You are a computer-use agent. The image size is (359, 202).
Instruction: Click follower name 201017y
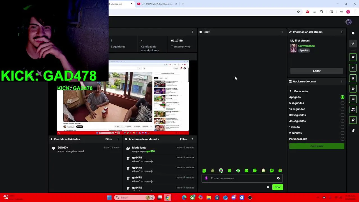coord(63,148)
